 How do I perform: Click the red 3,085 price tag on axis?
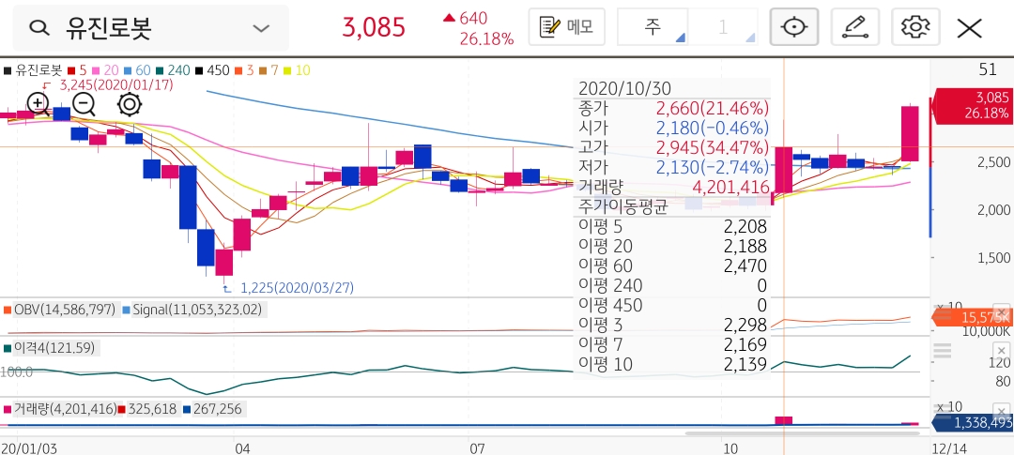(971, 106)
